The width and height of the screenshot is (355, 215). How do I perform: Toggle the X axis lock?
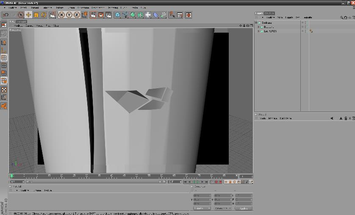pyautogui.click(x=61, y=15)
